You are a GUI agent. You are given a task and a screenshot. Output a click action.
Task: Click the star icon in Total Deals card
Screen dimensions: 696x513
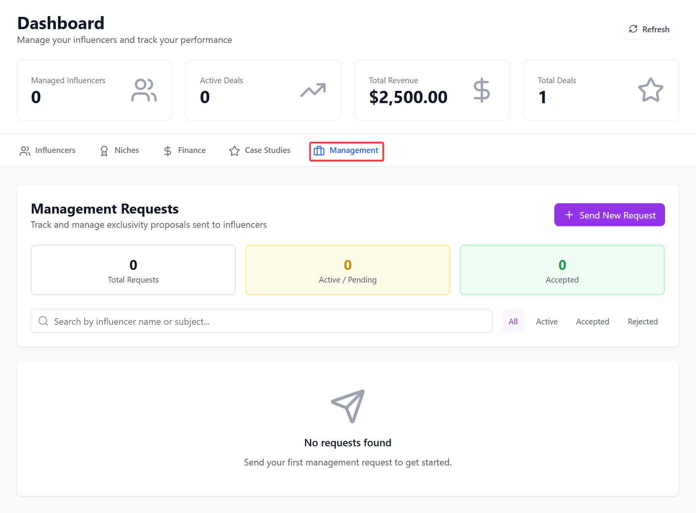coord(650,90)
